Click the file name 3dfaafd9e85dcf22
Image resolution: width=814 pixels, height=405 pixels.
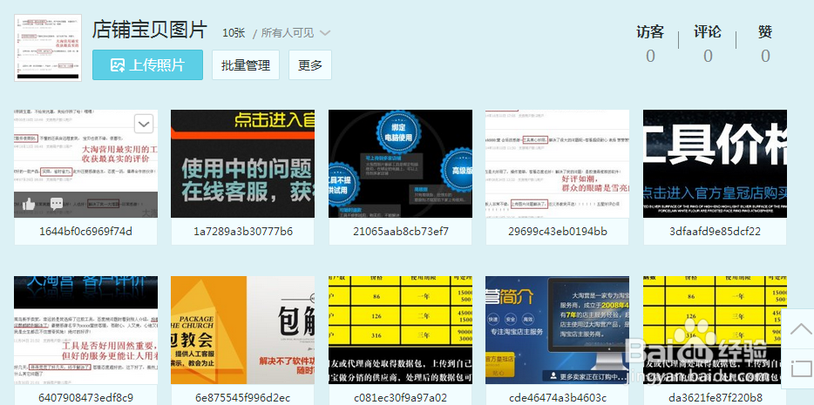point(715,232)
